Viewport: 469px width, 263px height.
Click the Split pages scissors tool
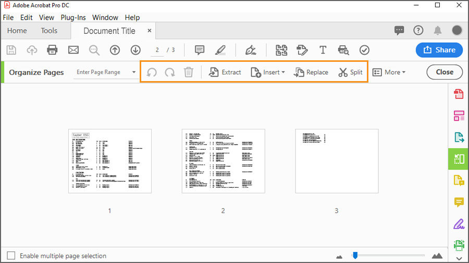[x=350, y=72]
